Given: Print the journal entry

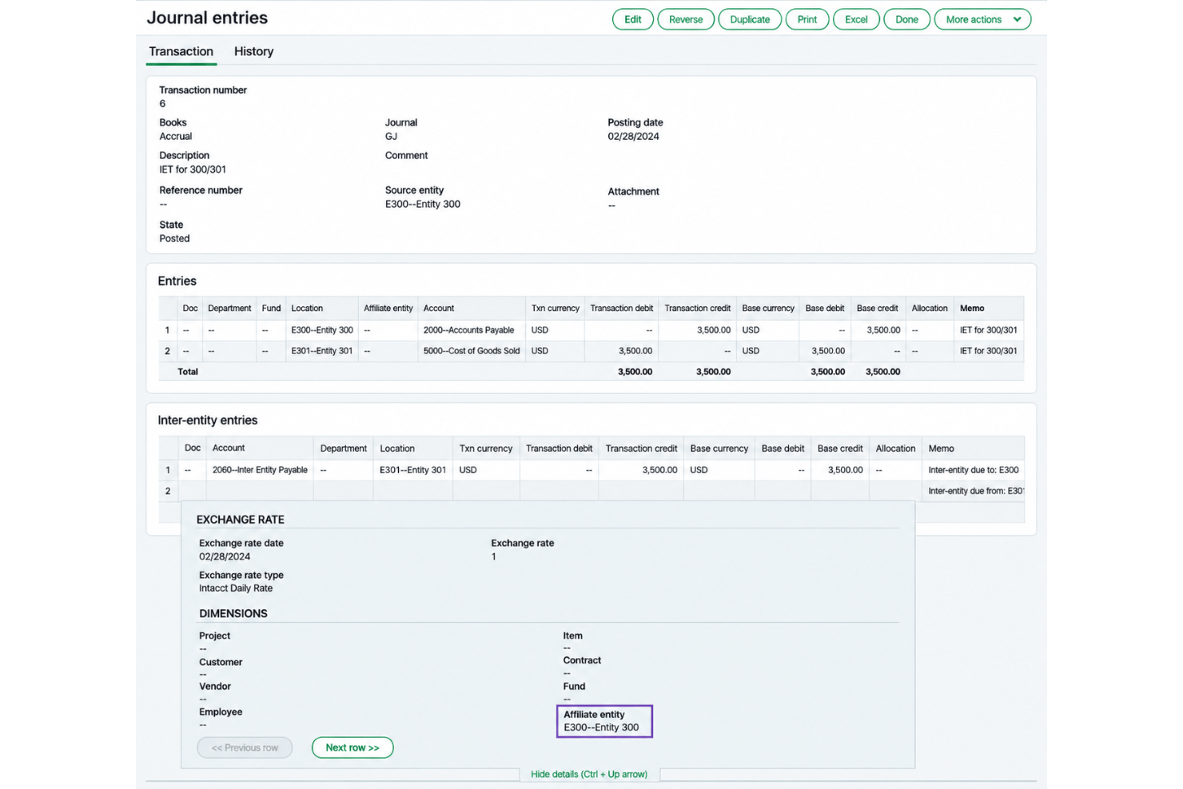Looking at the screenshot, I should (807, 19).
